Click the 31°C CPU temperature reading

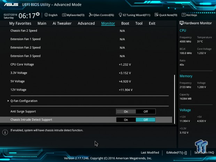click(200, 41)
